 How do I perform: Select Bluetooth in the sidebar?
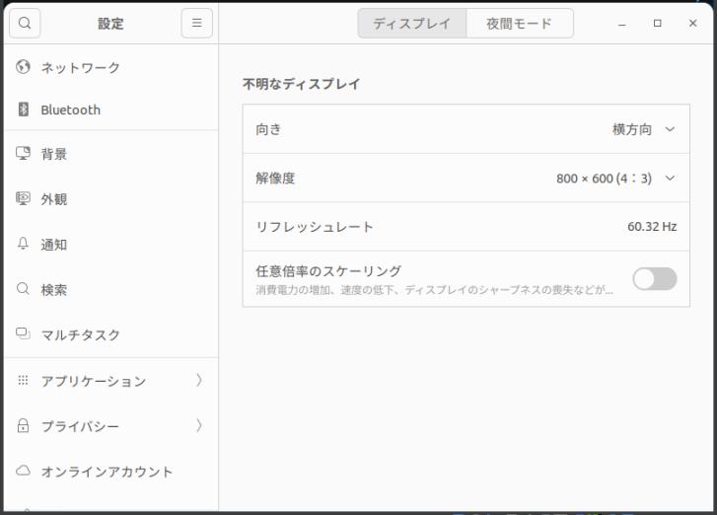(x=111, y=110)
